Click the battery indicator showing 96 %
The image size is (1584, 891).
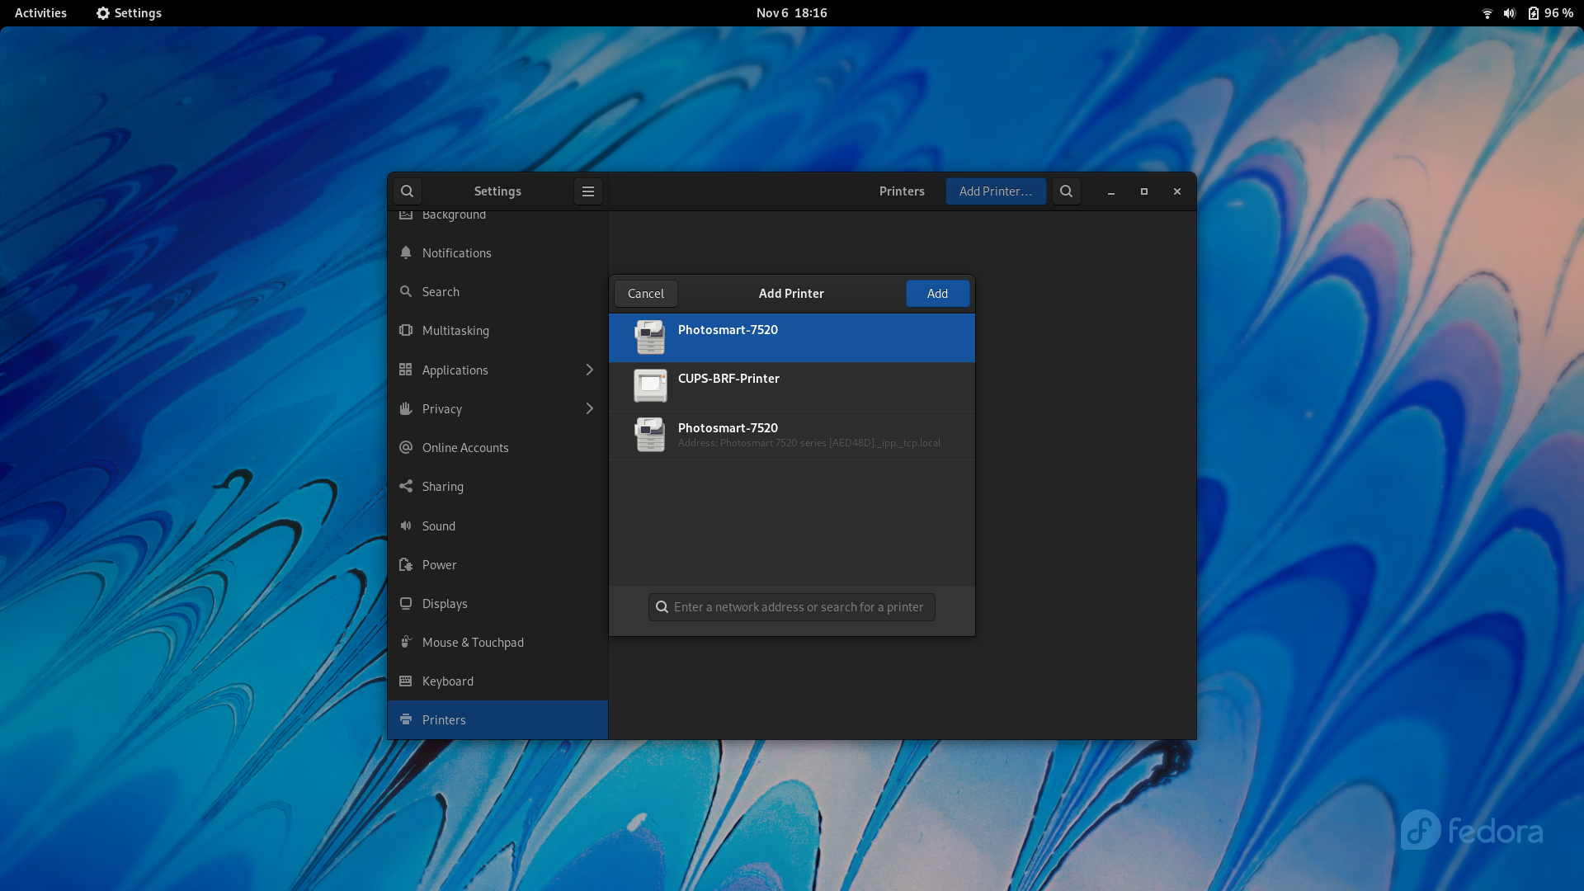click(1550, 13)
